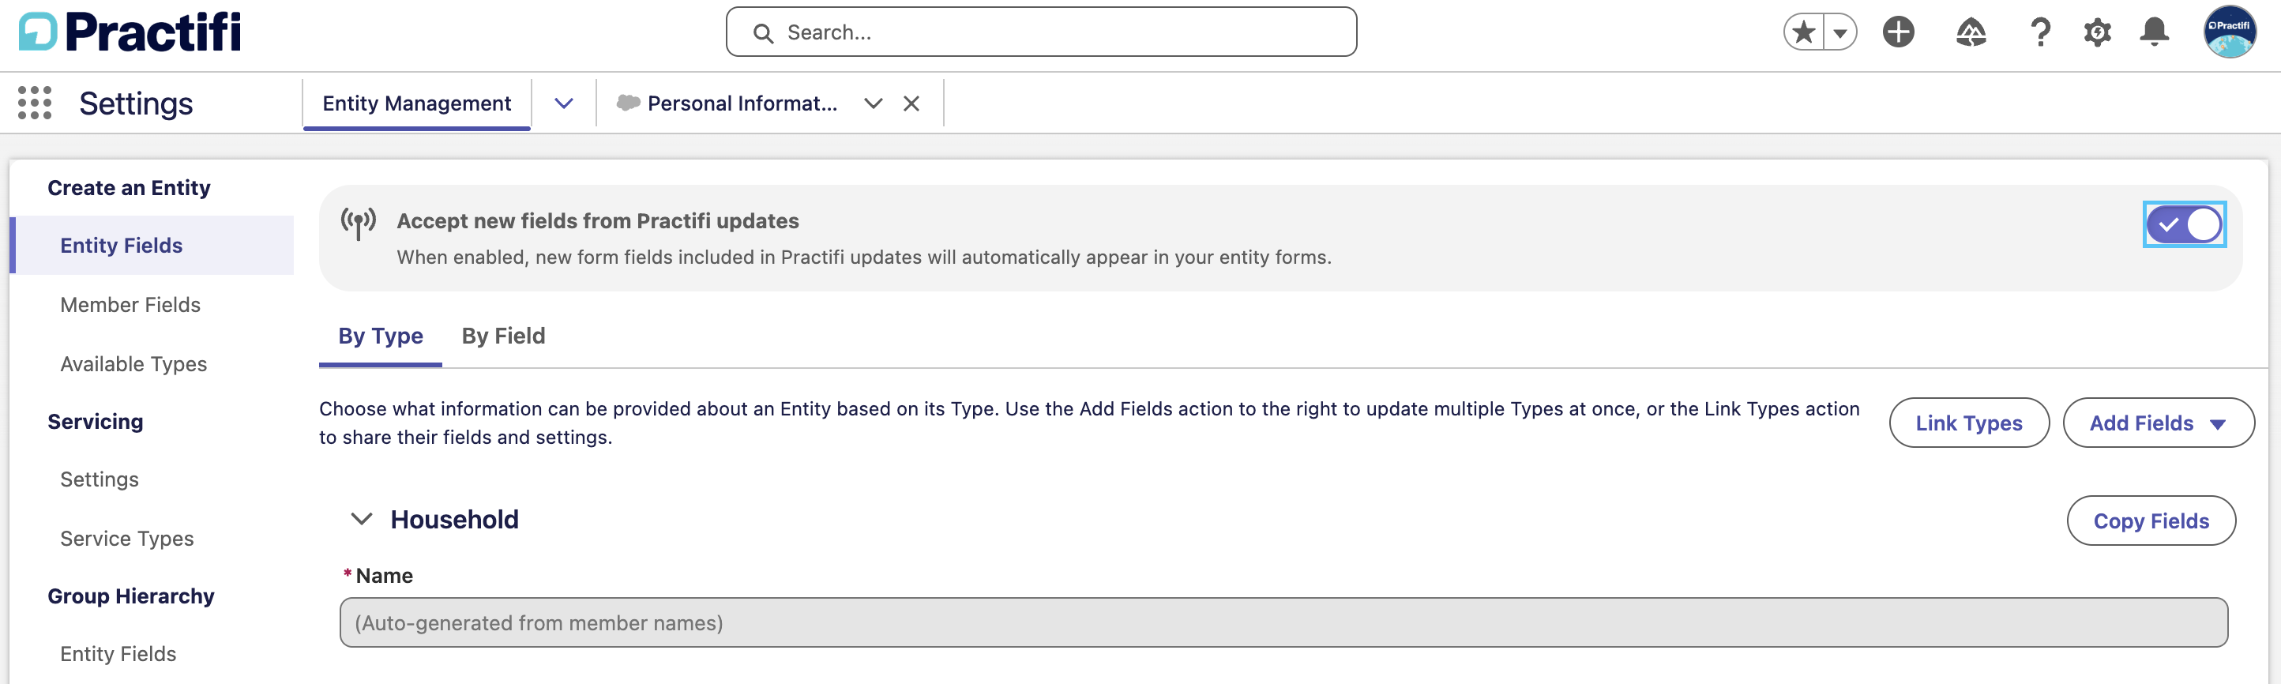Open the Trailhead guidance icon

(1970, 33)
